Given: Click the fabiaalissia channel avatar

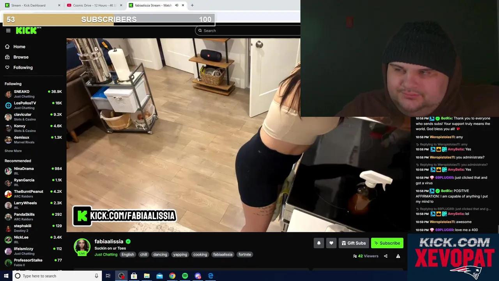Looking at the screenshot, I should 82,247.
